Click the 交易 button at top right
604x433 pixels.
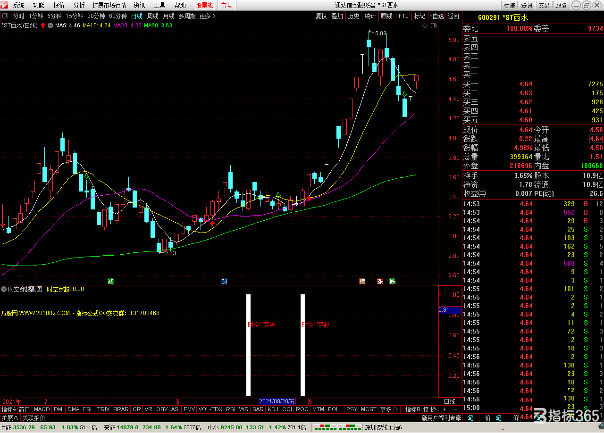544,6
